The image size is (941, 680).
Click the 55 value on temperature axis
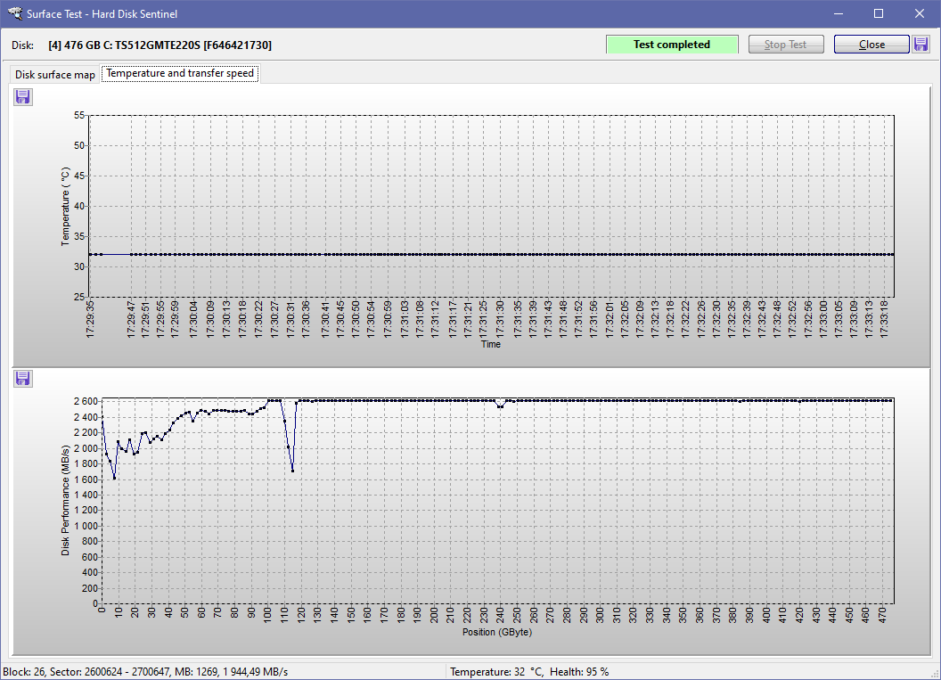click(x=79, y=115)
